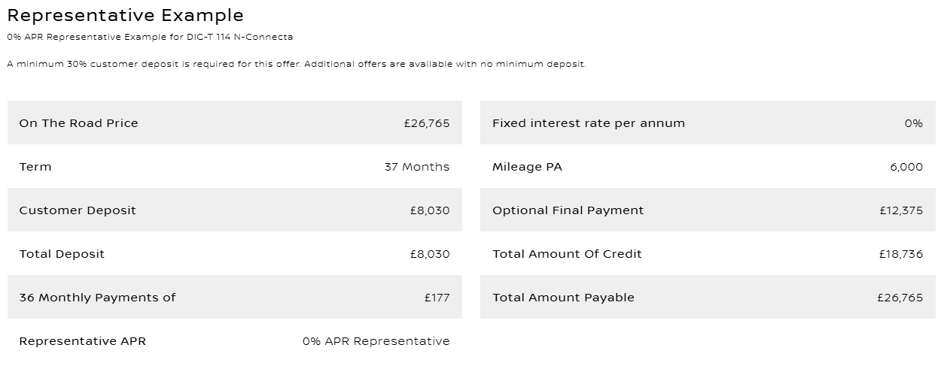This screenshot has height=369, width=950.
Task: Select the Term row label
Action: 35,167
